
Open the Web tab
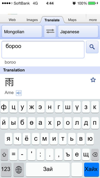(x=12, y=20)
